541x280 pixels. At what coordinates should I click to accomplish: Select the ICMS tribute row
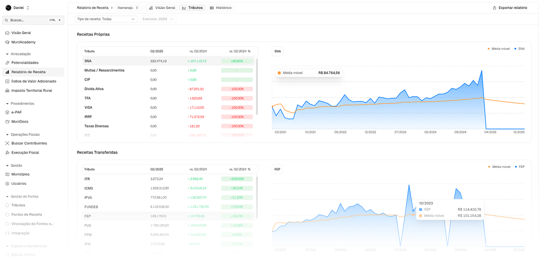(168, 188)
